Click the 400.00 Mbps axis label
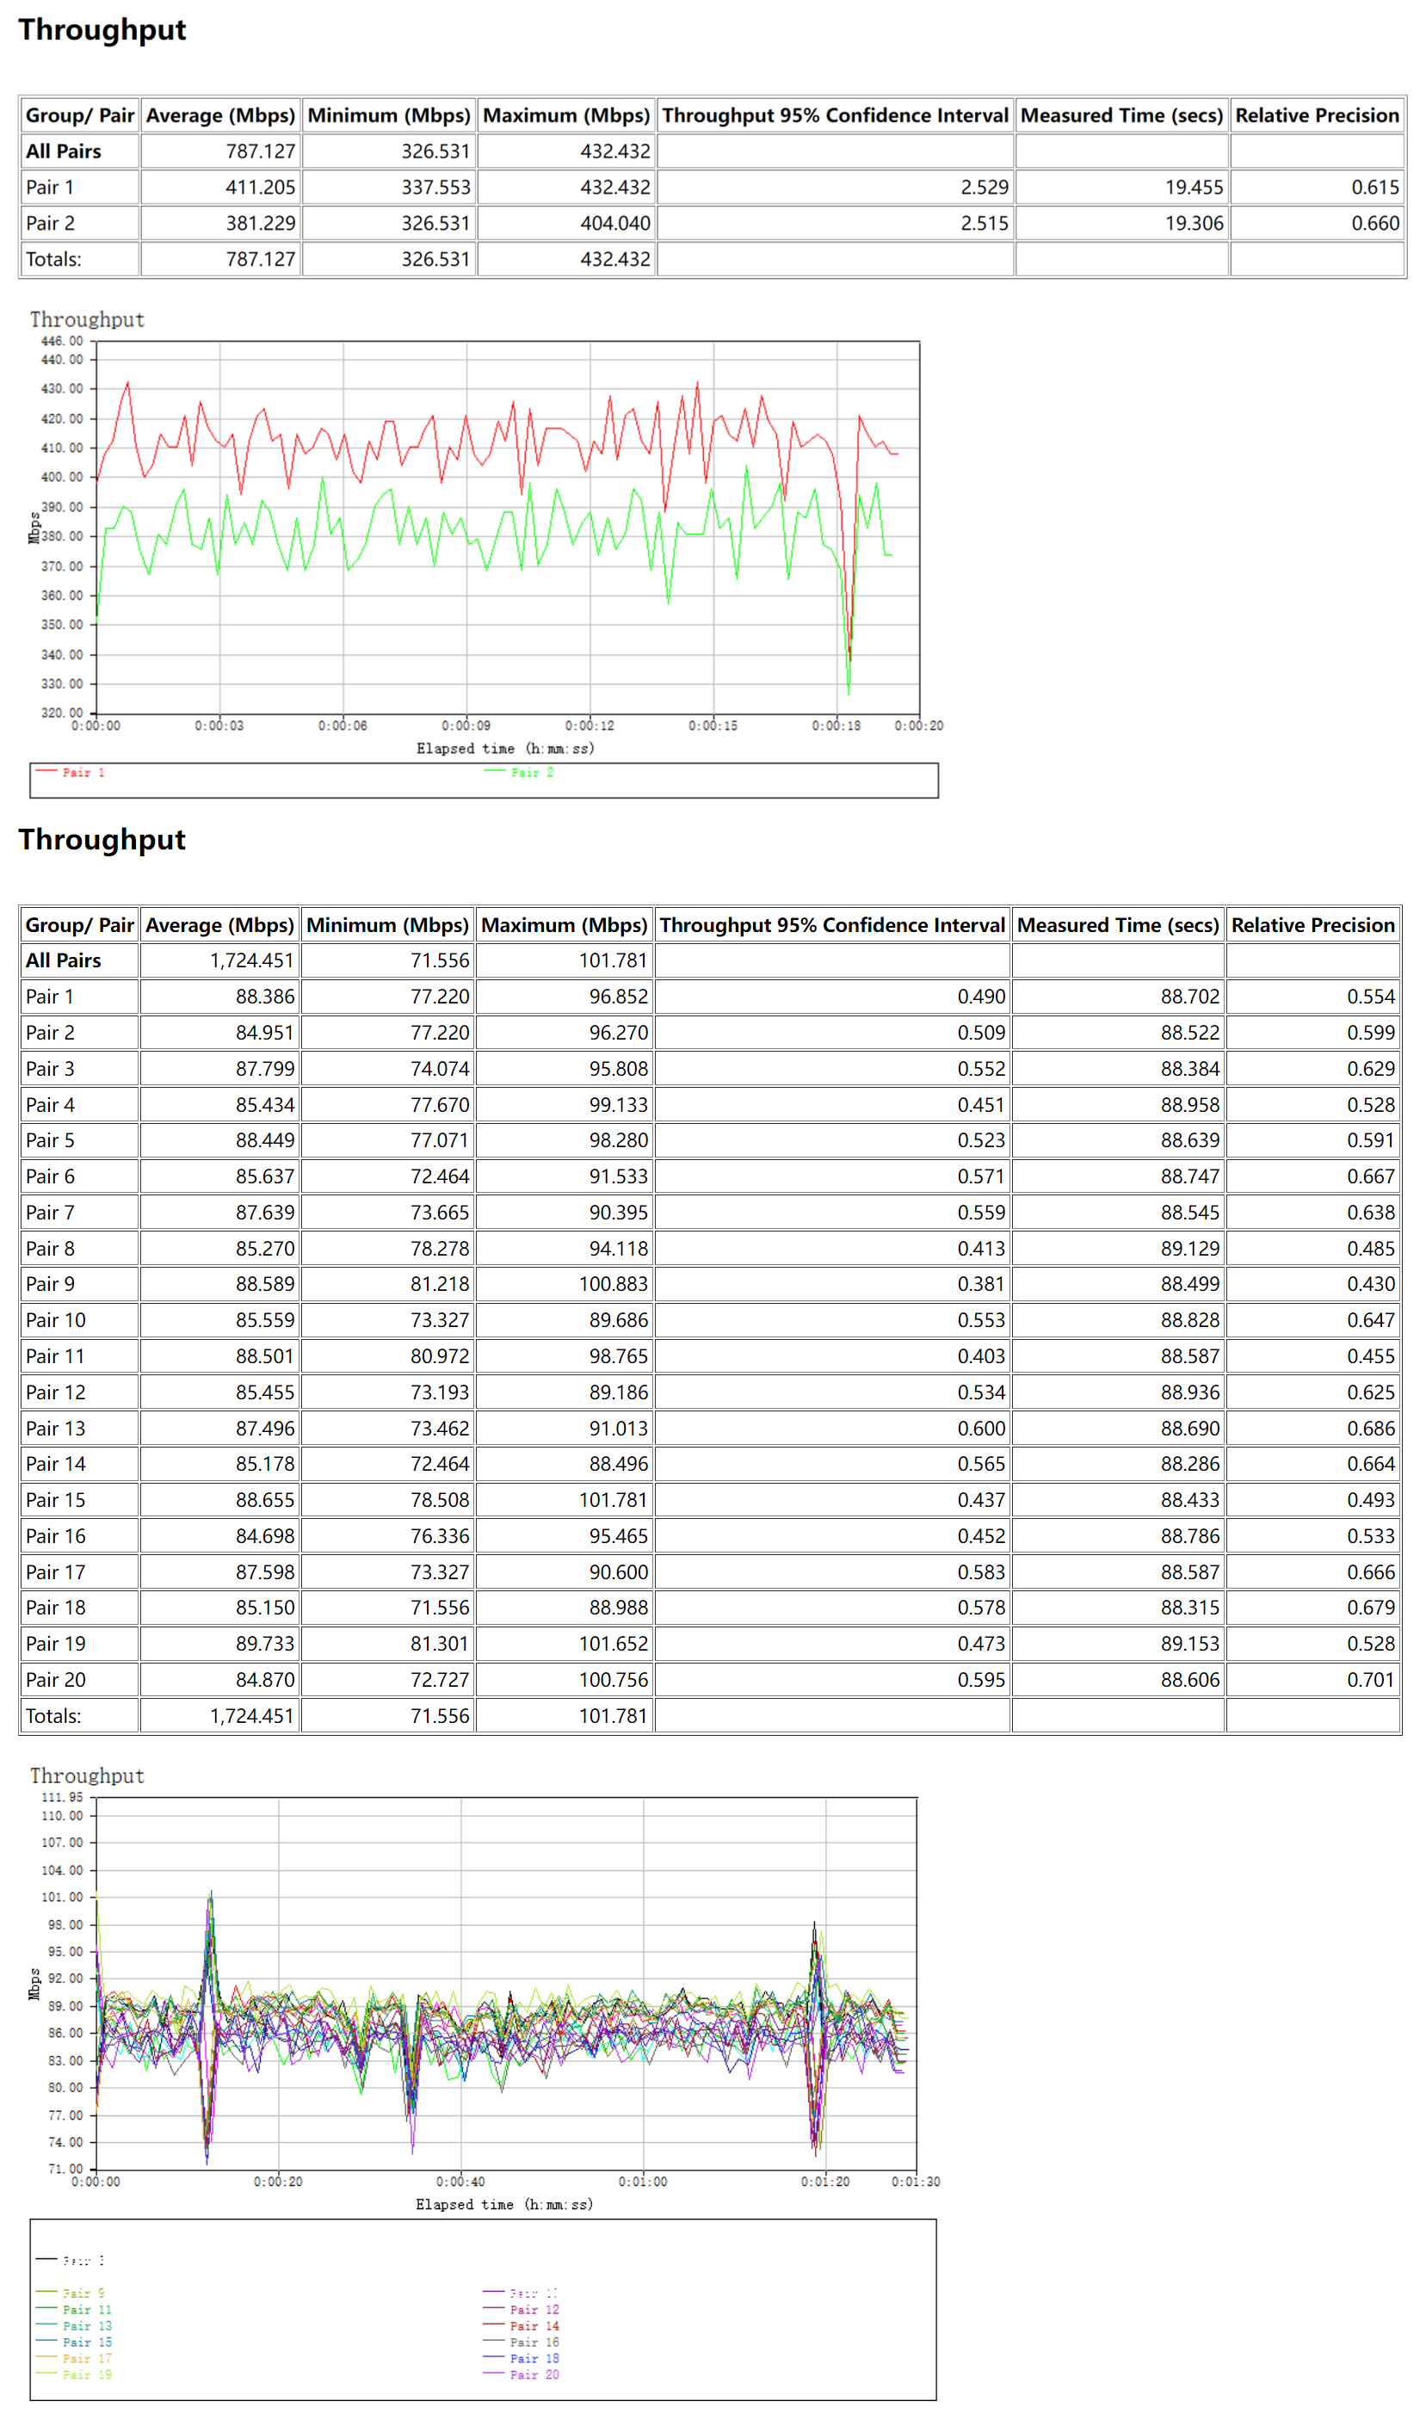 coord(63,478)
